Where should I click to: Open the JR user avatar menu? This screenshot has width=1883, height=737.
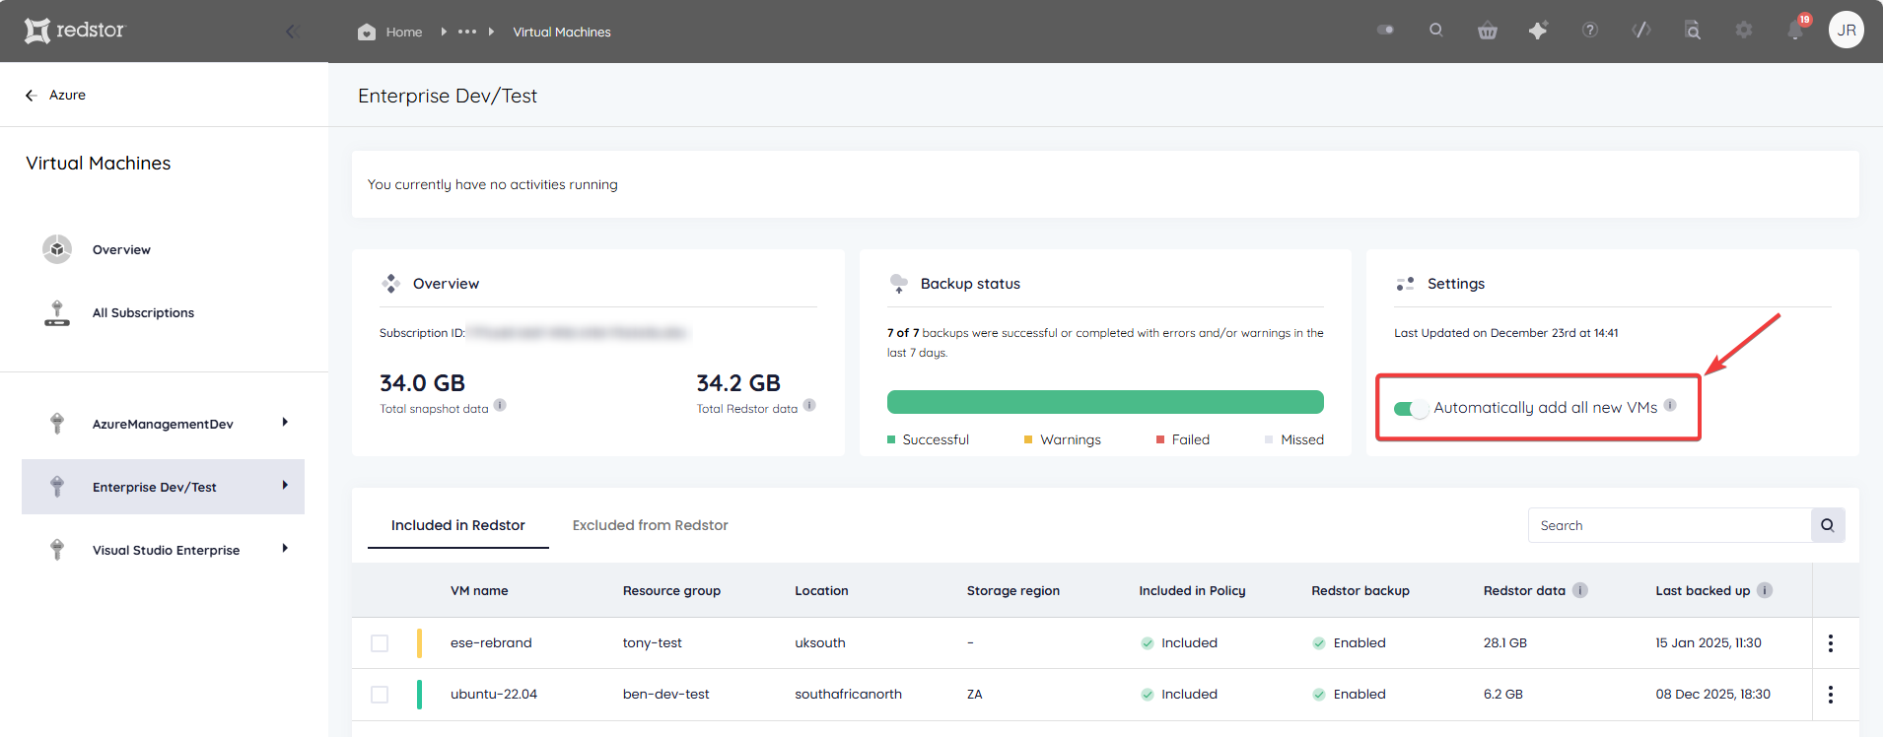tap(1847, 31)
